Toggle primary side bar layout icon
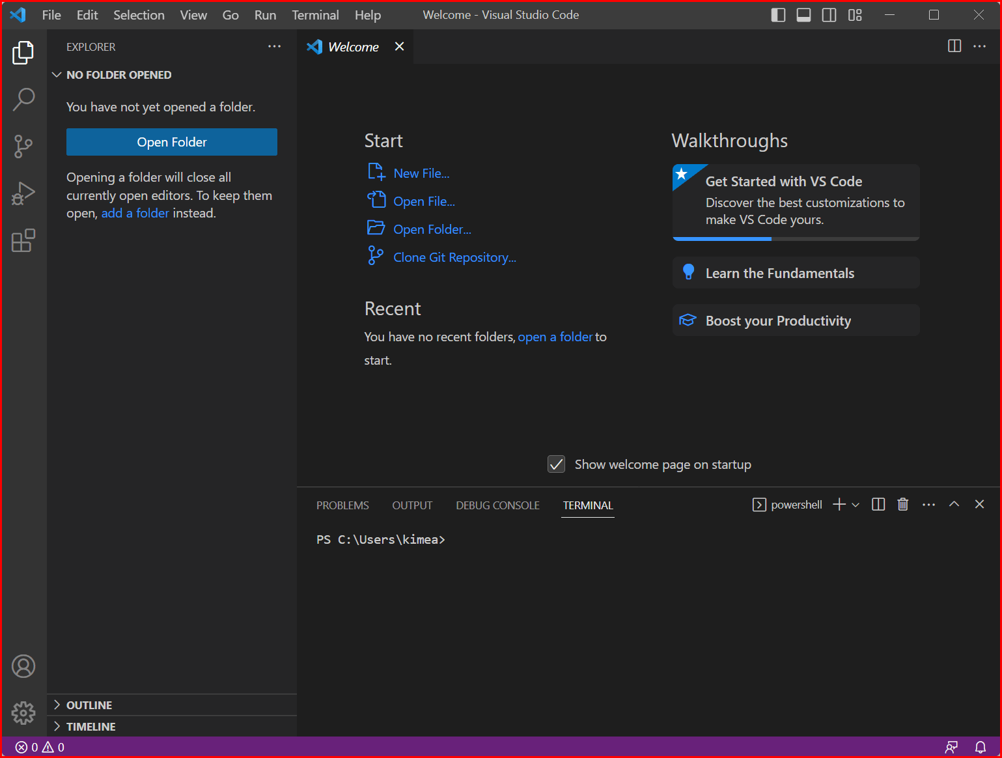 (778, 15)
